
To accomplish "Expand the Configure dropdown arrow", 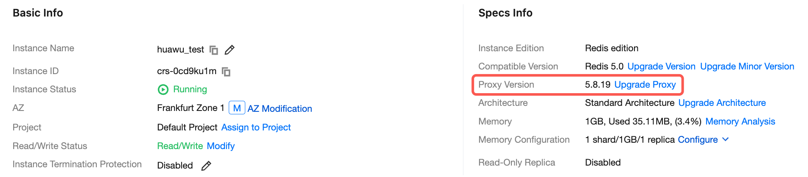I will [726, 139].
